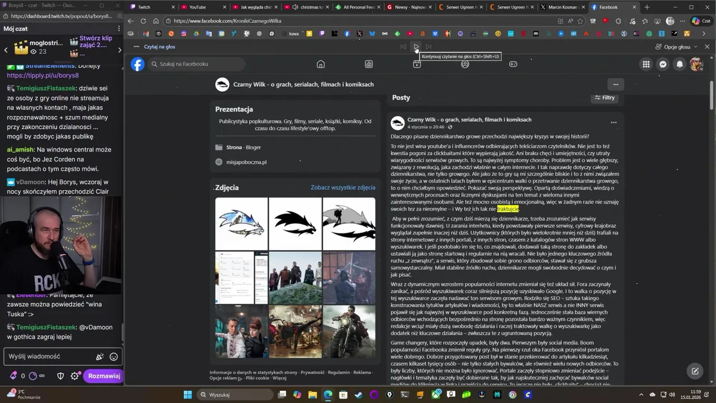The image size is (716, 403).
Task: Open Facebook notifications bell
Action: [x=680, y=64]
